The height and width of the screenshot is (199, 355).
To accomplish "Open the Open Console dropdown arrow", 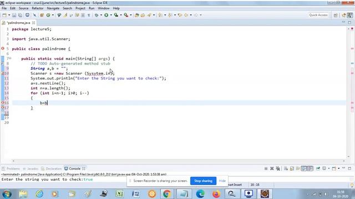I will click(339, 169).
